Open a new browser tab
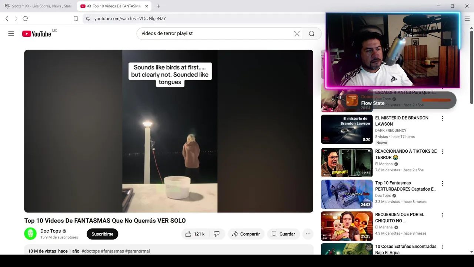The height and width of the screenshot is (267, 474). (158, 6)
